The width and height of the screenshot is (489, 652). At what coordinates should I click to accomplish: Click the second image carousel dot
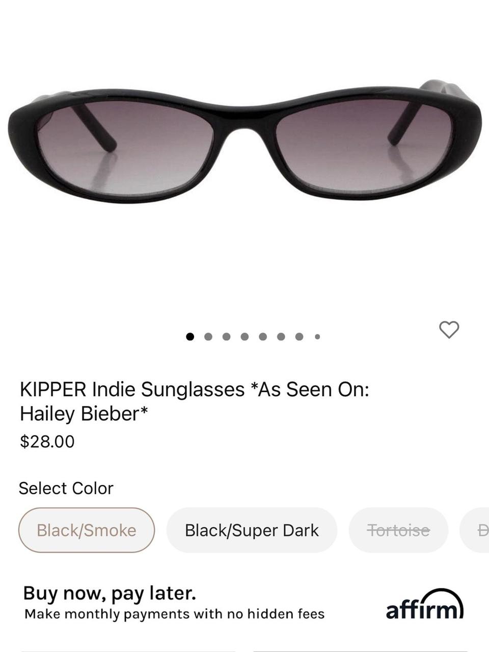tap(209, 336)
